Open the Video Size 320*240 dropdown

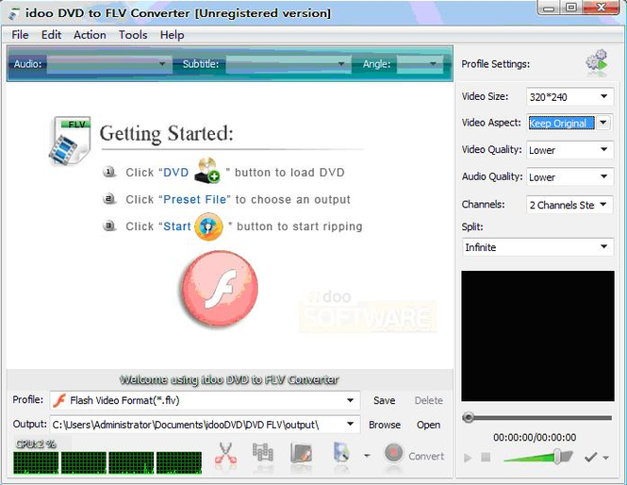point(569,96)
